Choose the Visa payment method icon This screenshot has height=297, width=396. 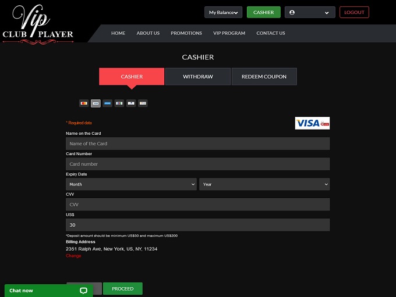(x=96, y=103)
